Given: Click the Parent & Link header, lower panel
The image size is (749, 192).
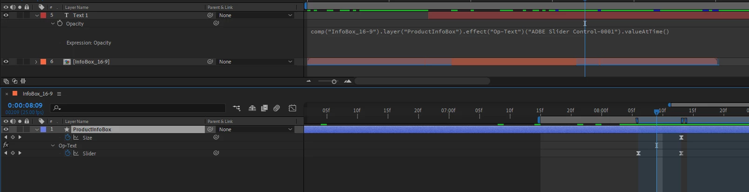Looking at the screenshot, I should click(x=220, y=122).
